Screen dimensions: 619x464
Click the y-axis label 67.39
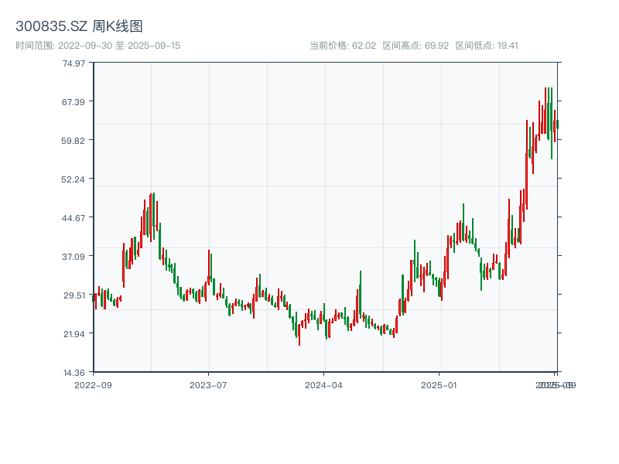tap(74, 102)
